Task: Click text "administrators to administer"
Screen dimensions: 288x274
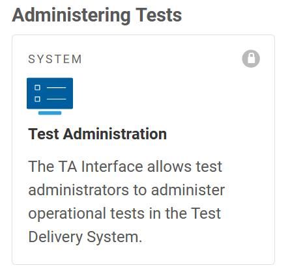Action: pos(126,190)
